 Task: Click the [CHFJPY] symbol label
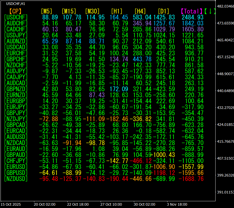click(16, 161)
